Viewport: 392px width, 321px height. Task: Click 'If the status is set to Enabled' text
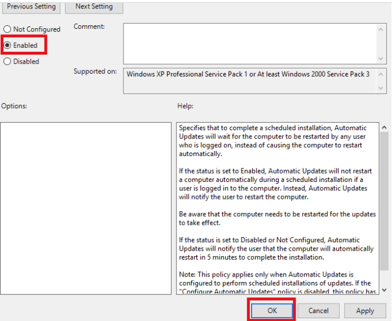click(275, 184)
